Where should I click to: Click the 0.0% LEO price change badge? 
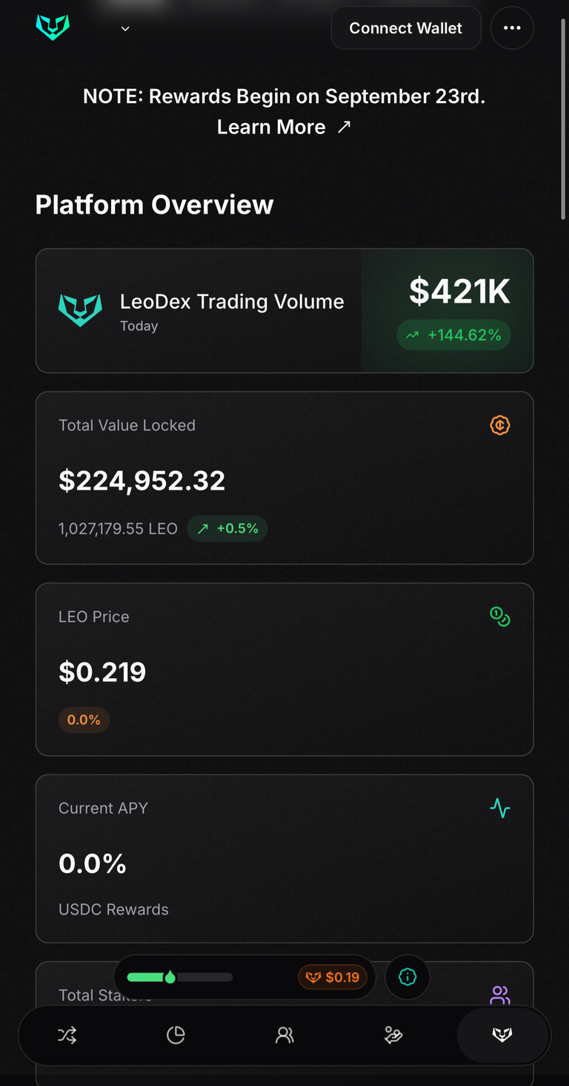84,720
